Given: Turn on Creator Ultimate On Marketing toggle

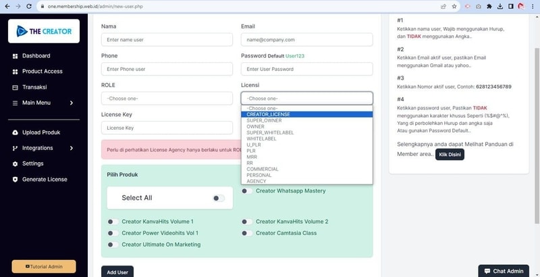Looking at the screenshot, I should pyautogui.click(x=113, y=245).
